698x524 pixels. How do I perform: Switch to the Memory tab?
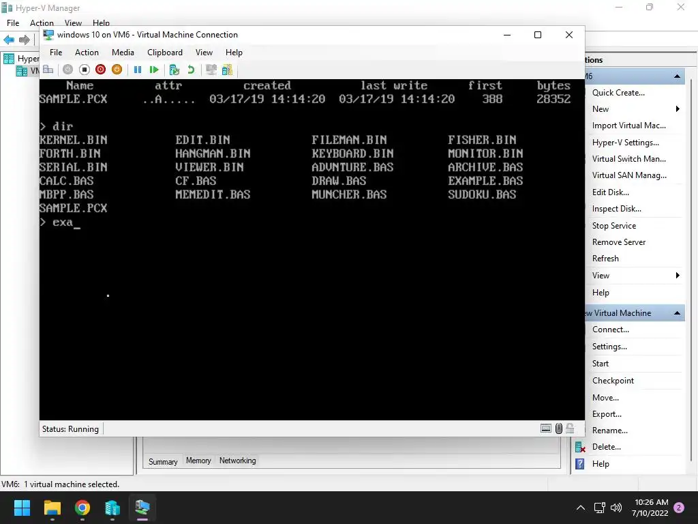pyautogui.click(x=198, y=461)
